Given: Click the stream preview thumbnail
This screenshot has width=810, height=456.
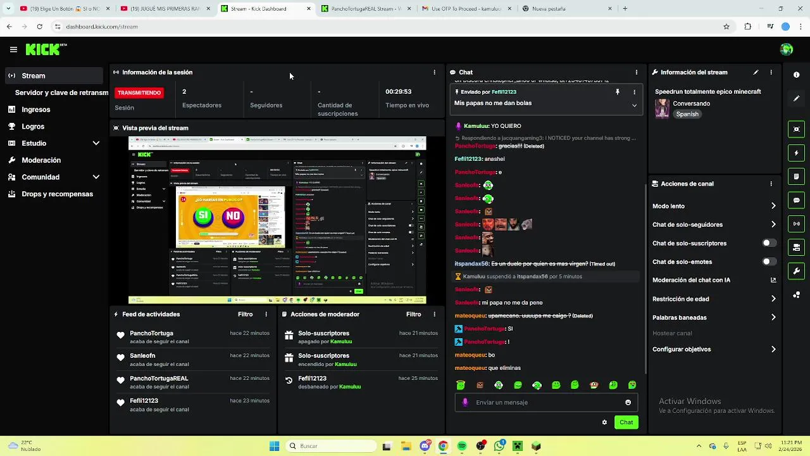Looking at the screenshot, I should [x=277, y=220].
